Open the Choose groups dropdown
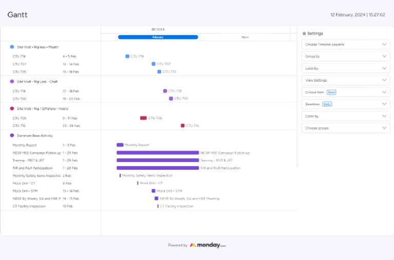The width and height of the screenshot is (394, 260). tap(346, 128)
